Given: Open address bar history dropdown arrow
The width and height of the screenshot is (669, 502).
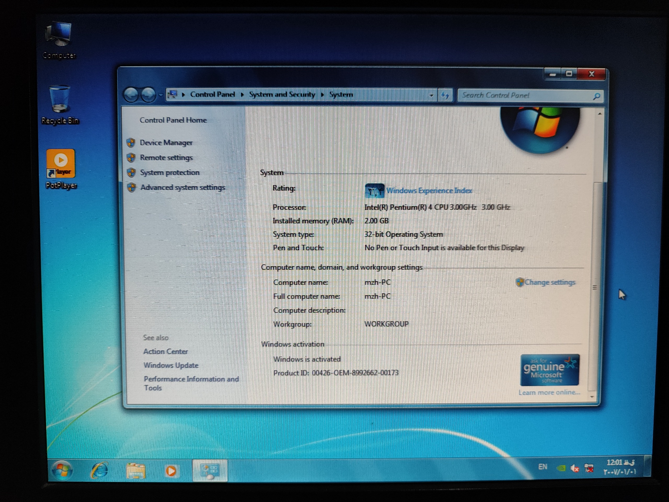Looking at the screenshot, I should click(431, 95).
